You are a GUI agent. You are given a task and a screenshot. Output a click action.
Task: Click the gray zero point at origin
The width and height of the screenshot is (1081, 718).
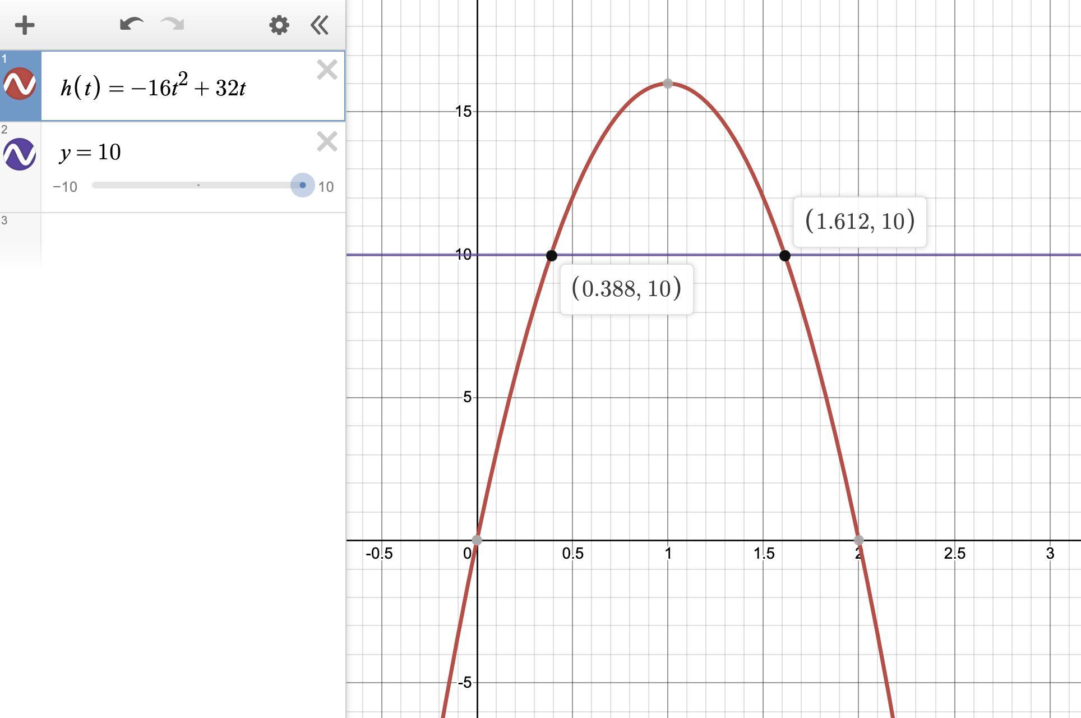point(477,540)
